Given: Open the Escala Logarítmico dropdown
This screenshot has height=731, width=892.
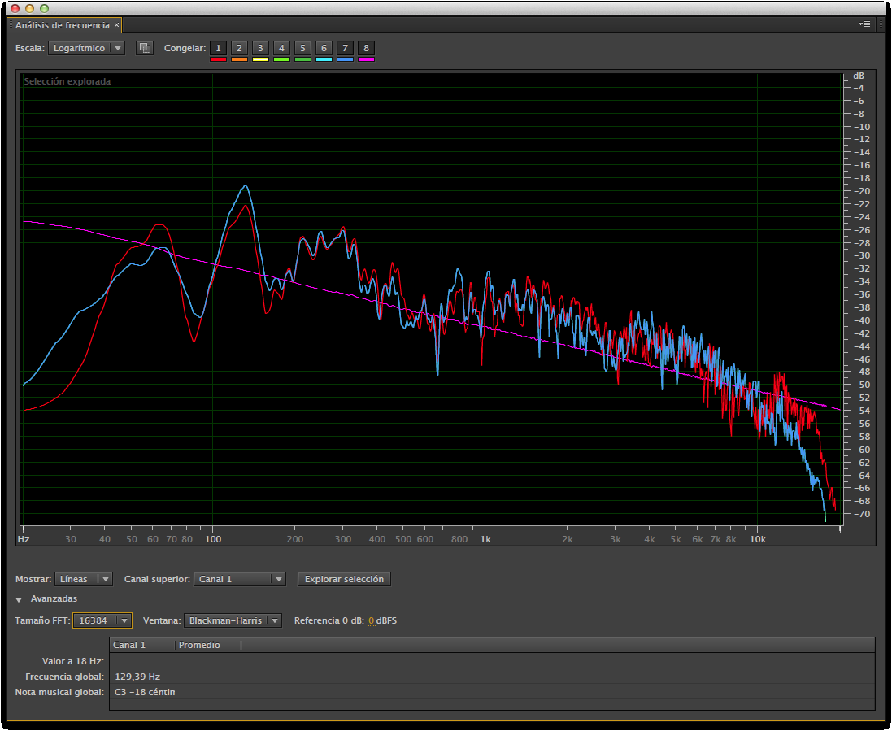Looking at the screenshot, I should (86, 48).
